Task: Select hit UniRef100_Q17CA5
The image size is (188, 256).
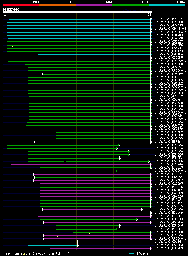Action: 169,184
